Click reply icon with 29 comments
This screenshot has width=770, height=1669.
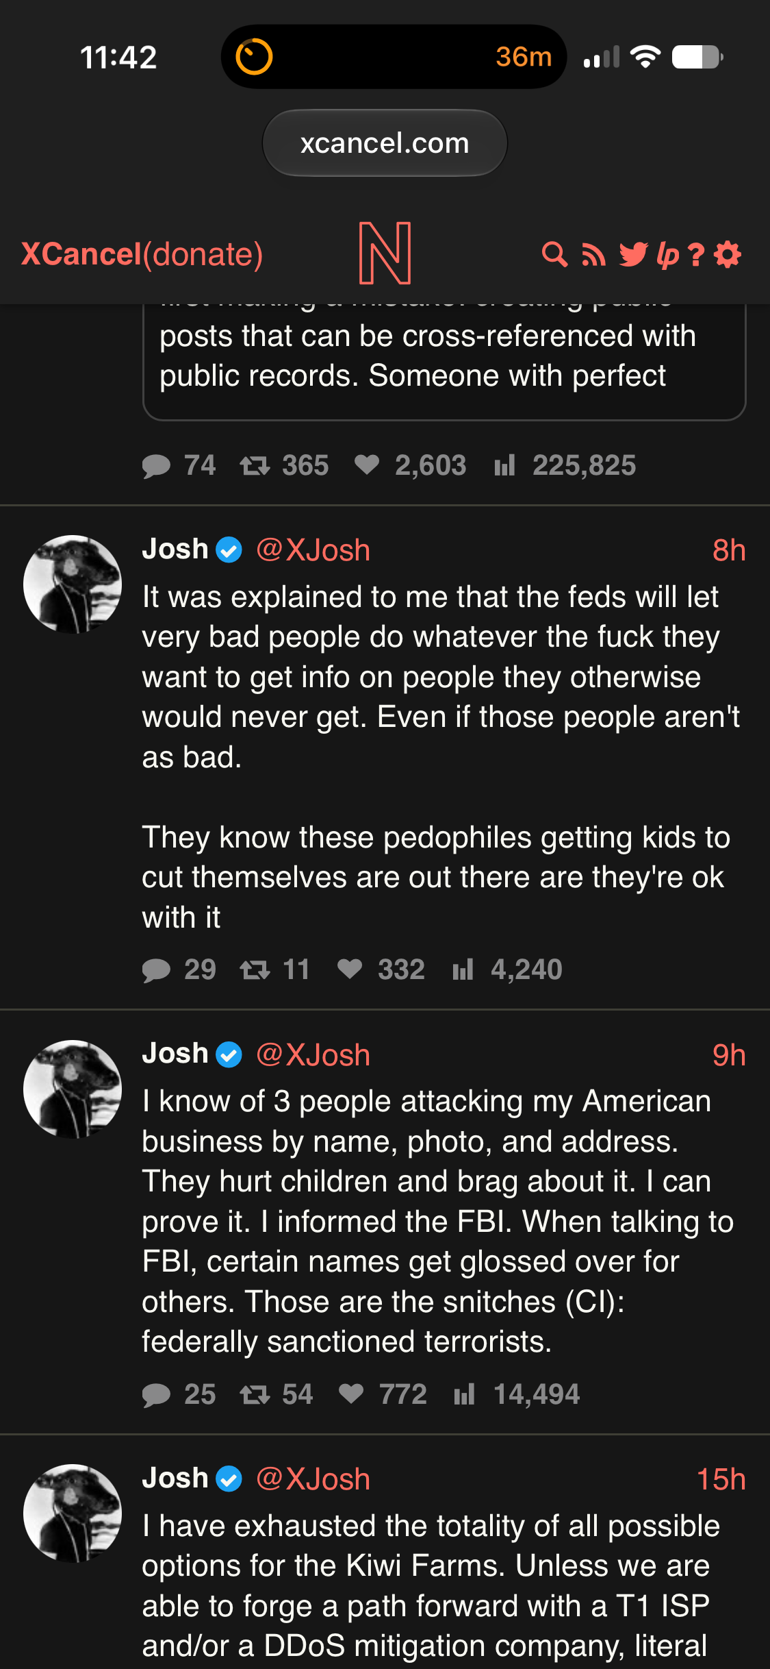[156, 970]
